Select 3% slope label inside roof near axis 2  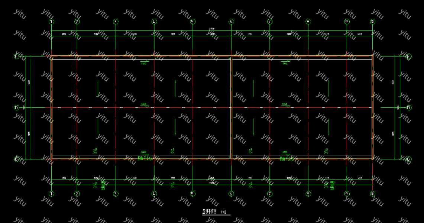pos(96,151)
